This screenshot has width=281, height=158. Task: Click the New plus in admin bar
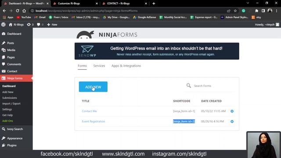[x=52, y=25]
